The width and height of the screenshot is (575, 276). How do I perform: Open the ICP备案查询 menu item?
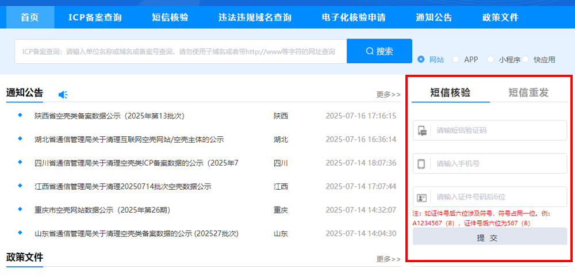tap(95, 17)
